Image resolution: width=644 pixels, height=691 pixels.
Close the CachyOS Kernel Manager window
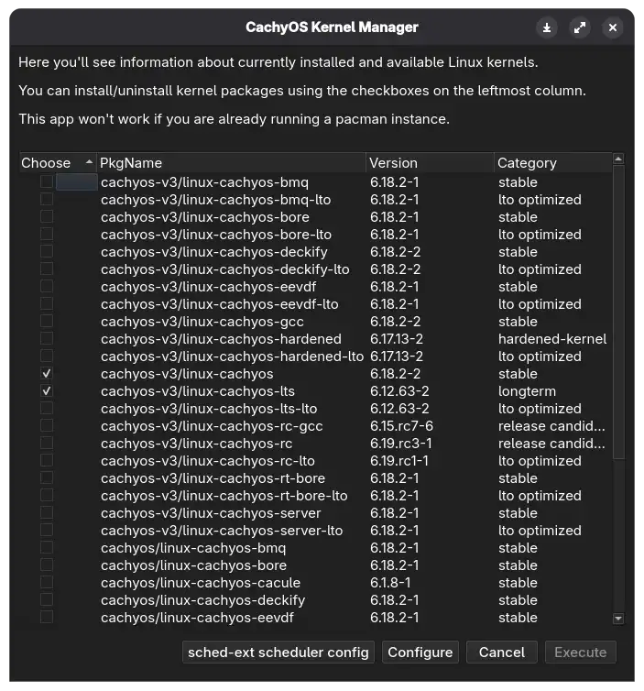pyautogui.click(x=613, y=27)
